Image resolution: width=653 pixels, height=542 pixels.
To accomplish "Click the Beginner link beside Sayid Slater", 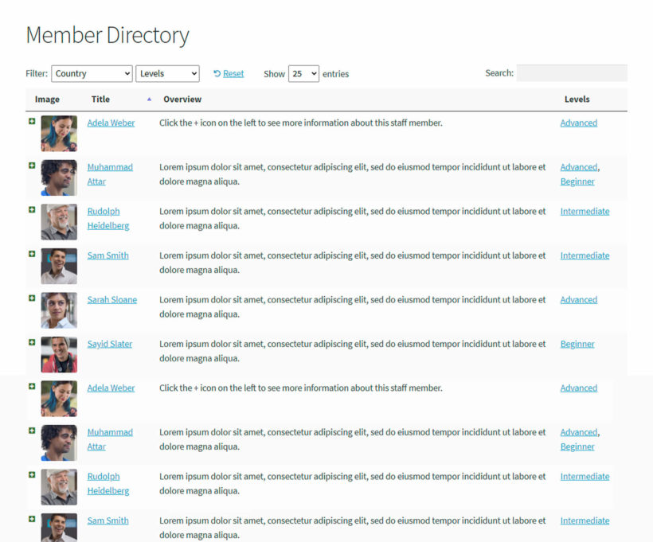I will click(x=577, y=344).
